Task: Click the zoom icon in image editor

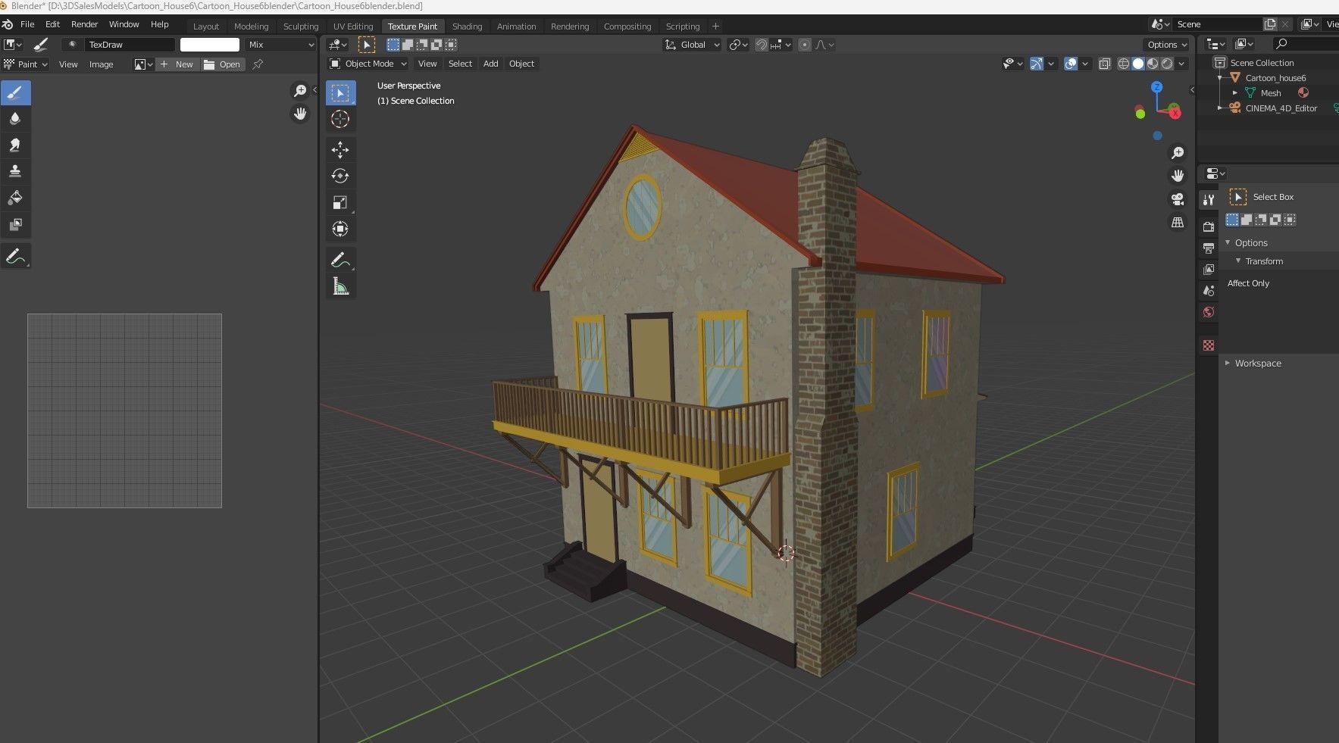Action: (x=300, y=91)
